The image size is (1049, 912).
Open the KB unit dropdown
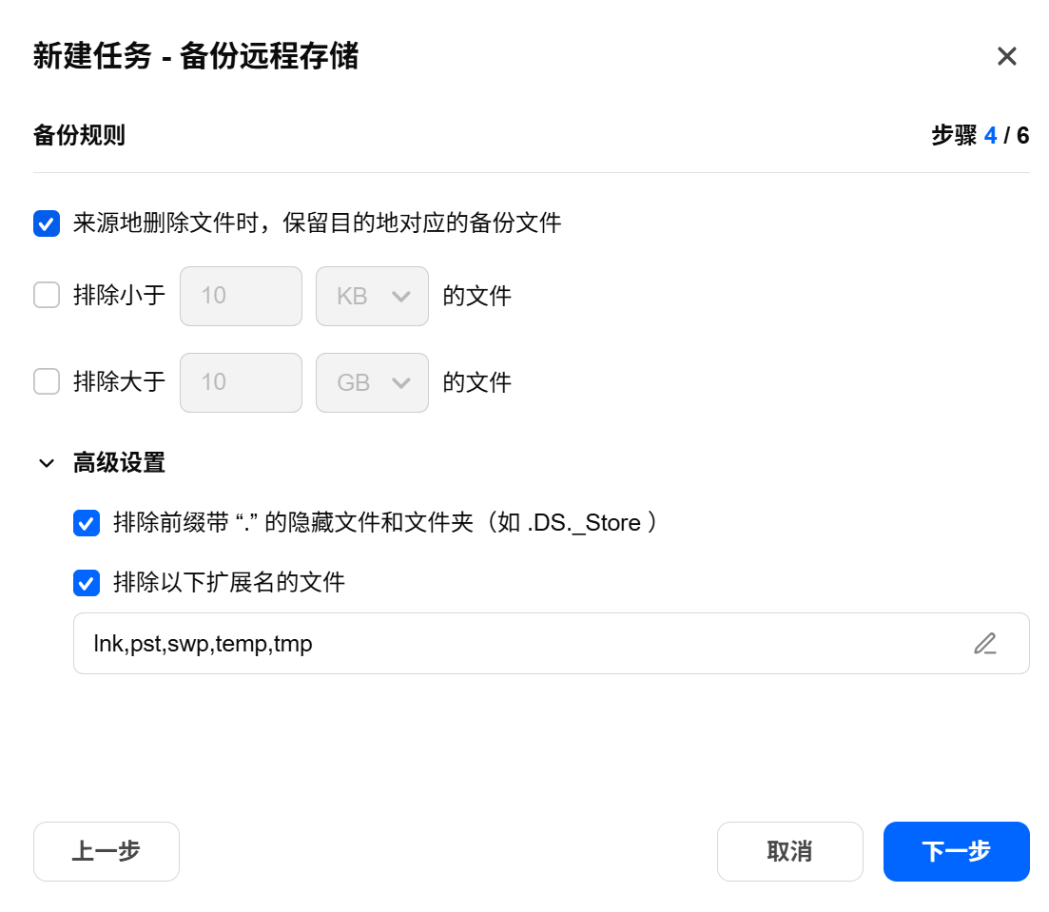372,296
